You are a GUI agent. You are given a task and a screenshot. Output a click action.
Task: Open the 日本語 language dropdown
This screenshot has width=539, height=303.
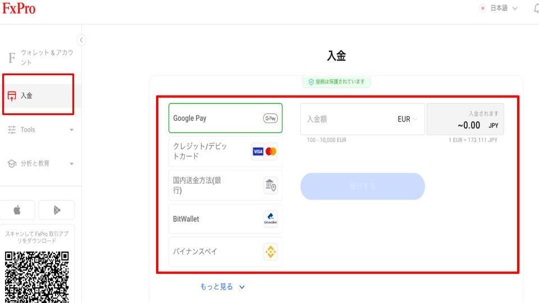(503, 8)
